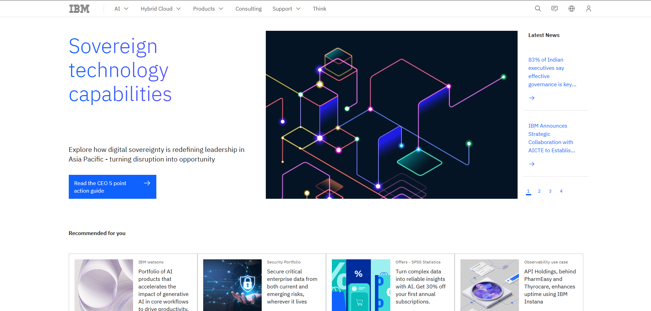The height and width of the screenshot is (311, 651).
Task: Open the Think menu item
Action: [320, 9]
